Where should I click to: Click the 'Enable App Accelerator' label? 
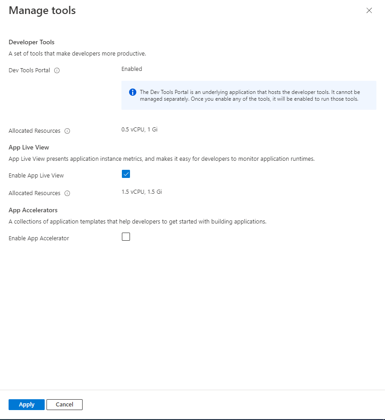(x=39, y=238)
